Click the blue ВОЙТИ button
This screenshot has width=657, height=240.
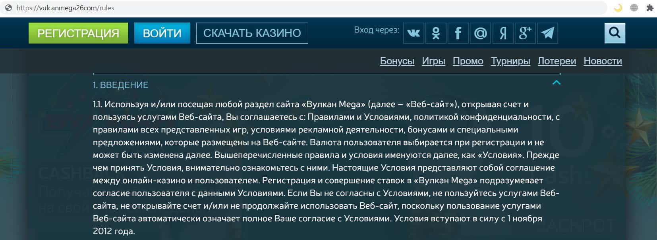[162, 33]
